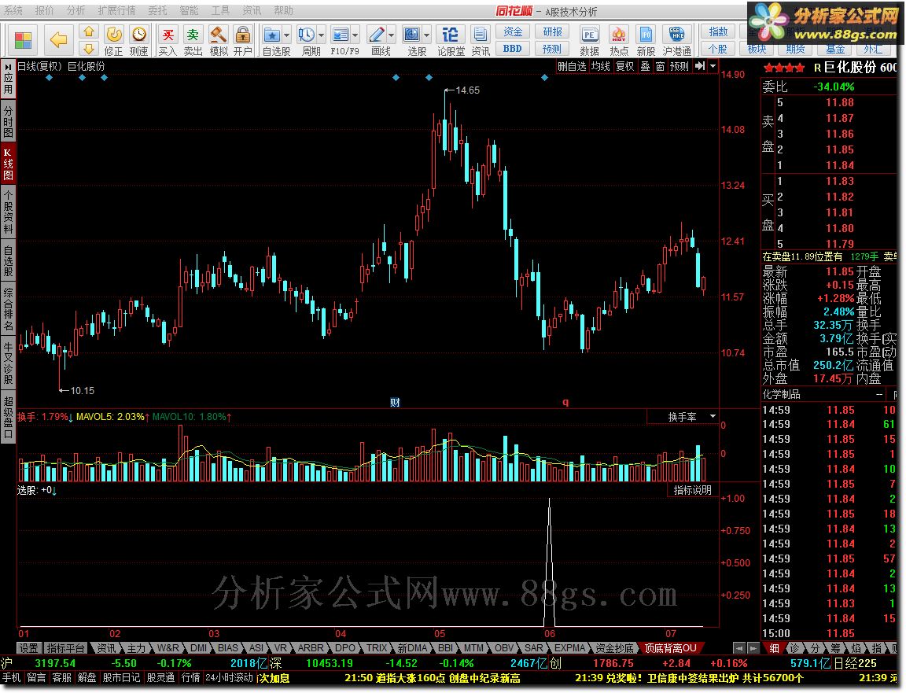Click the 指数 toolbar button
906x693 pixels.
pos(718,31)
